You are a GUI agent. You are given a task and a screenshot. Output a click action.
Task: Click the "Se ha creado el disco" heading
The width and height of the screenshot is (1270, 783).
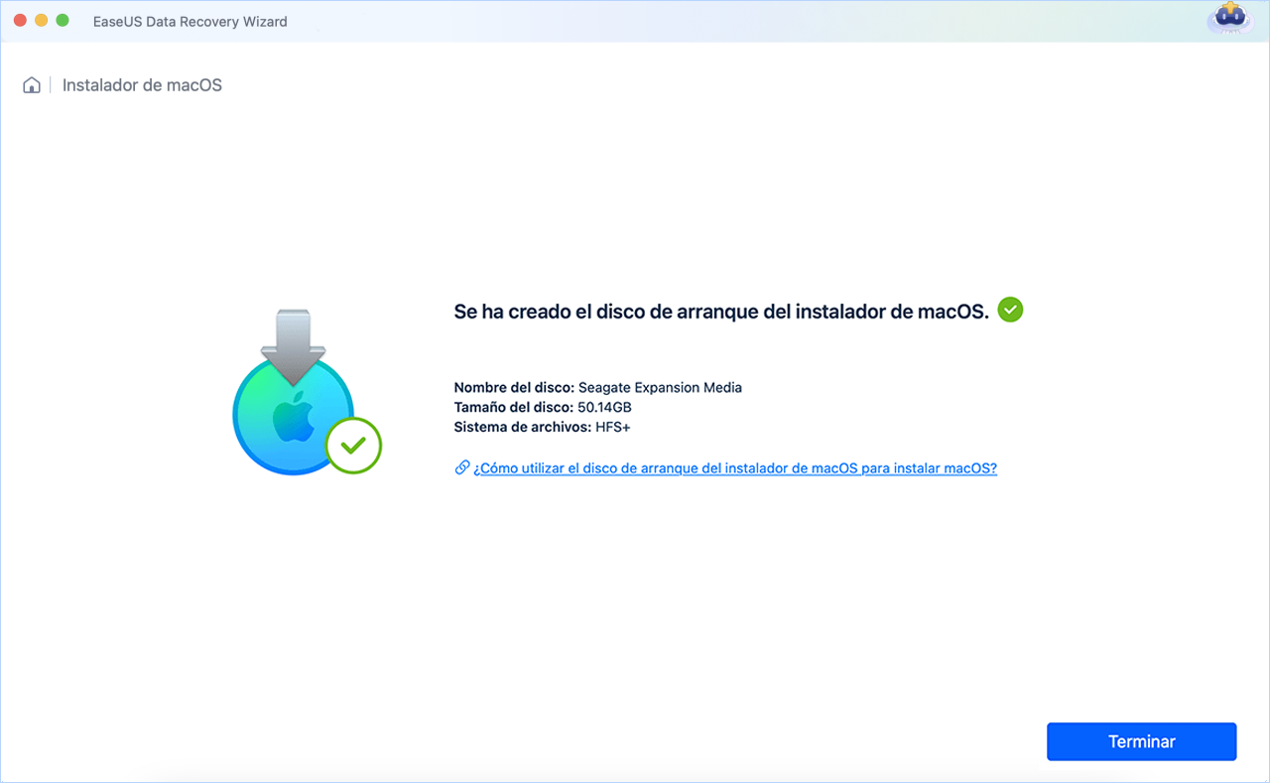click(x=721, y=311)
